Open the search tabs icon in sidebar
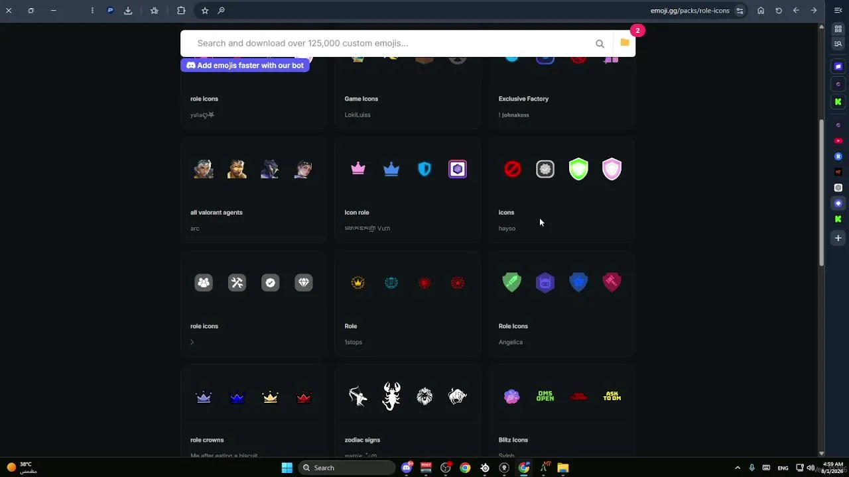Image resolution: width=849 pixels, height=477 pixels. [838, 44]
